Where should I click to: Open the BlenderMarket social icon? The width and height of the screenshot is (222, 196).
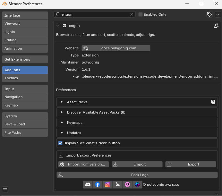pos(117,184)
